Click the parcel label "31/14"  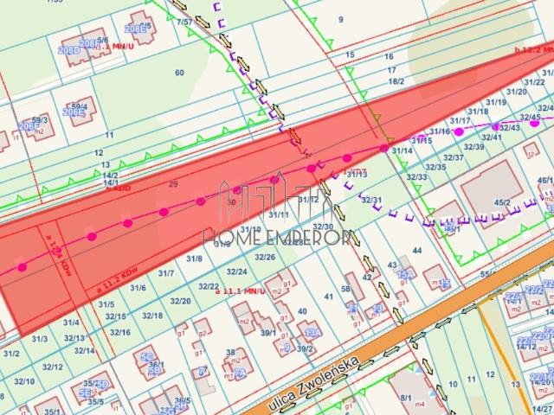pos(402,150)
